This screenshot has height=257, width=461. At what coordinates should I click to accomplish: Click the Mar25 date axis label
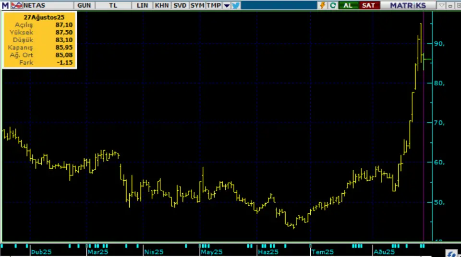(98, 252)
